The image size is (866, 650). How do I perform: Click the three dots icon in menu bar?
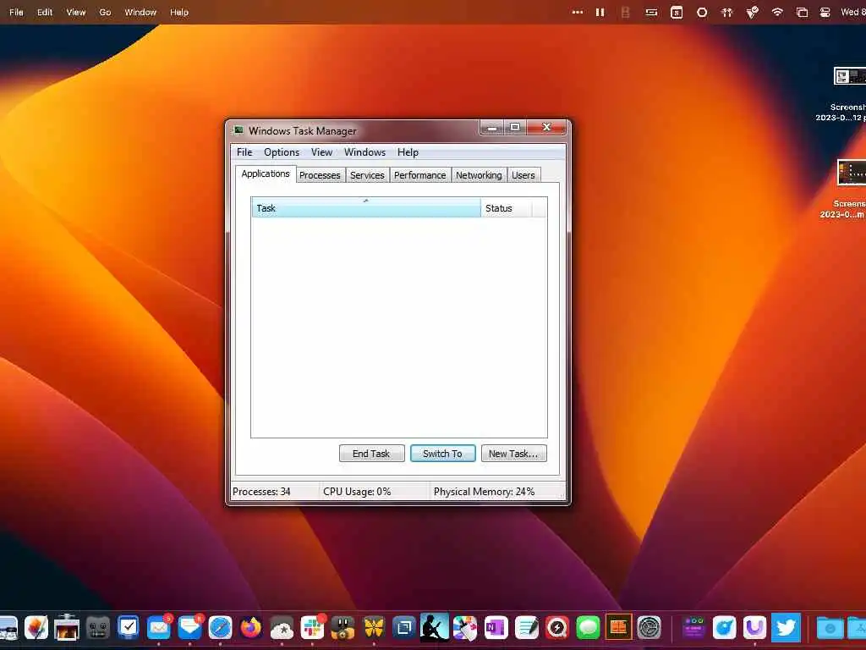(578, 12)
